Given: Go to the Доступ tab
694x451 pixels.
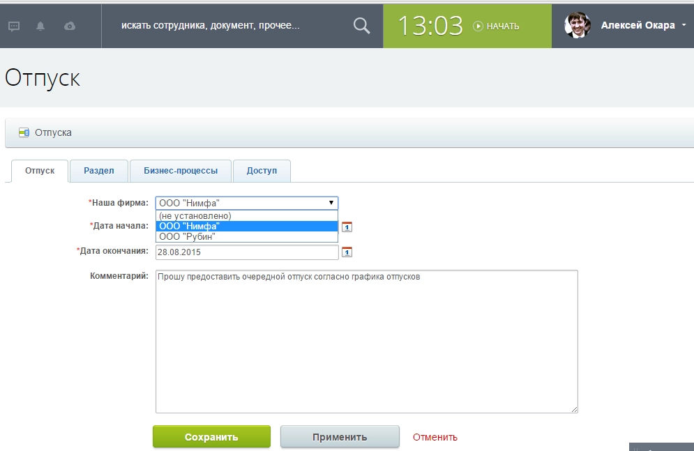Looking at the screenshot, I should [x=262, y=171].
